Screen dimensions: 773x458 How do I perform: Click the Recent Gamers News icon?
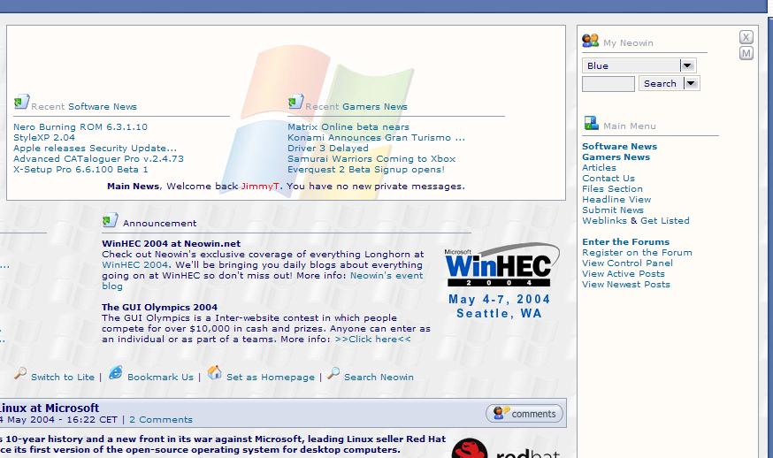pos(295,102)
